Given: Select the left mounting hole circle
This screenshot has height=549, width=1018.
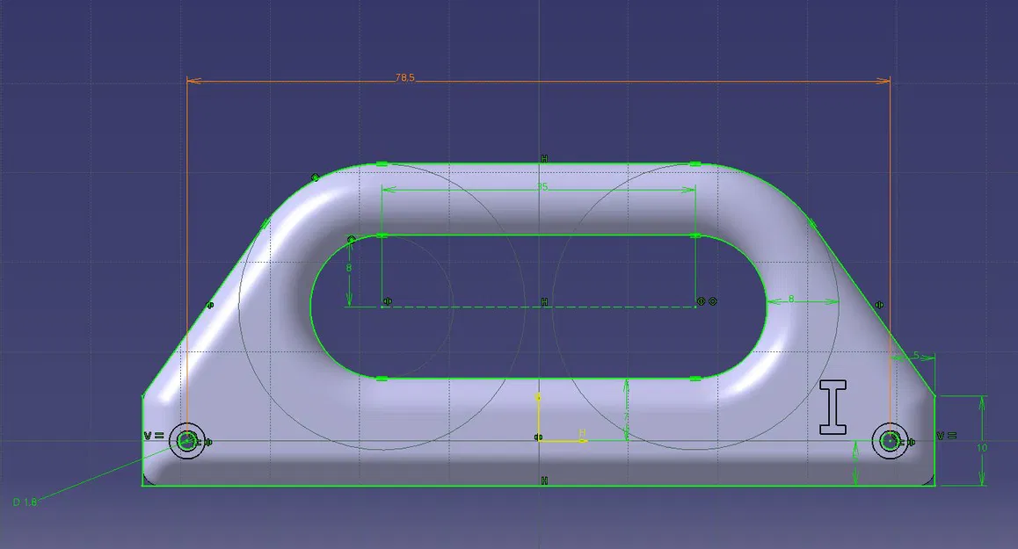Looking at the screenshot, I should [x=187, y=441].
